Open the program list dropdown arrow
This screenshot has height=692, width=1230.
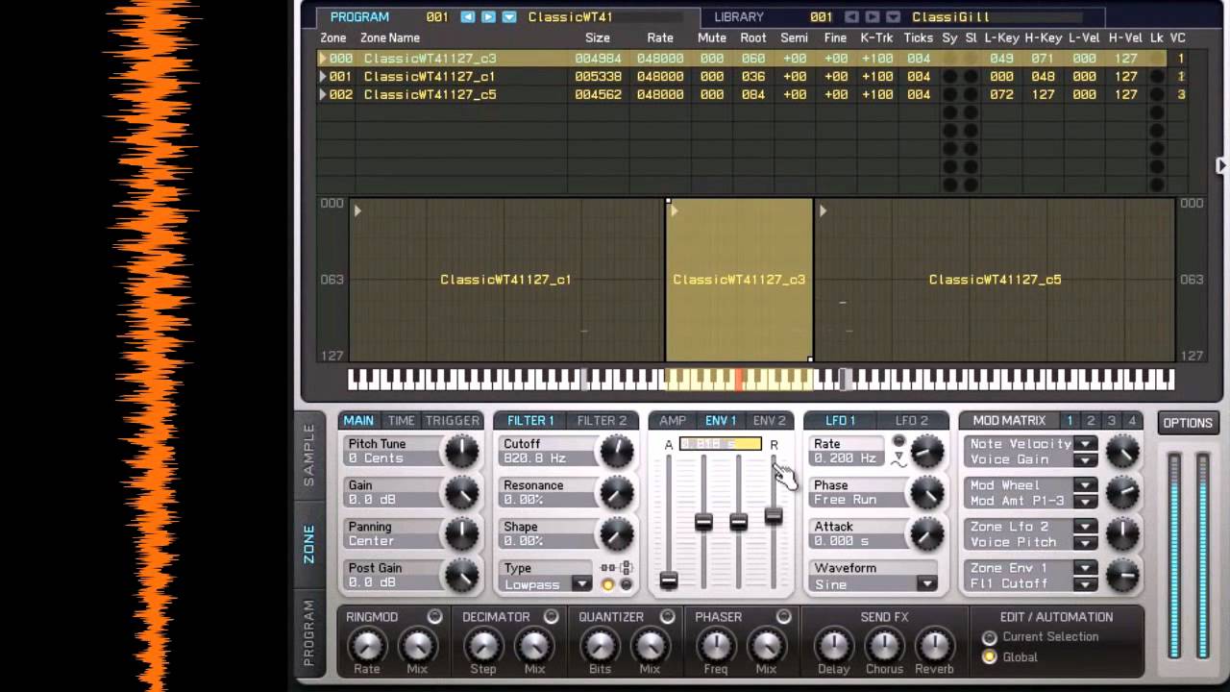pyautogui.click(x=509, y=17)
